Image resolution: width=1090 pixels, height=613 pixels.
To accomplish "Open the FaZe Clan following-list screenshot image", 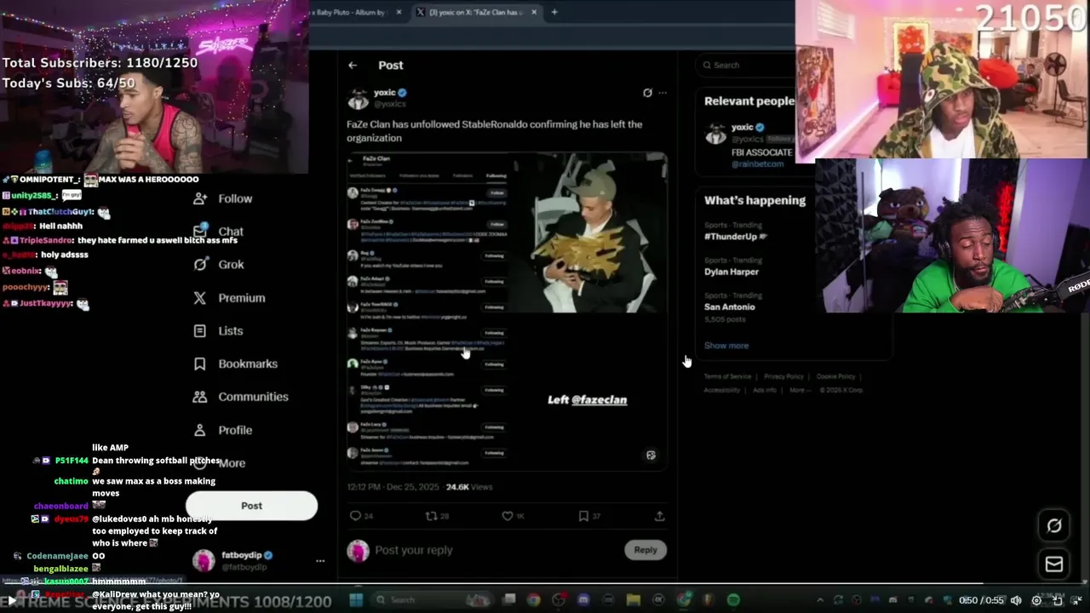I will [x=427, y=311].
